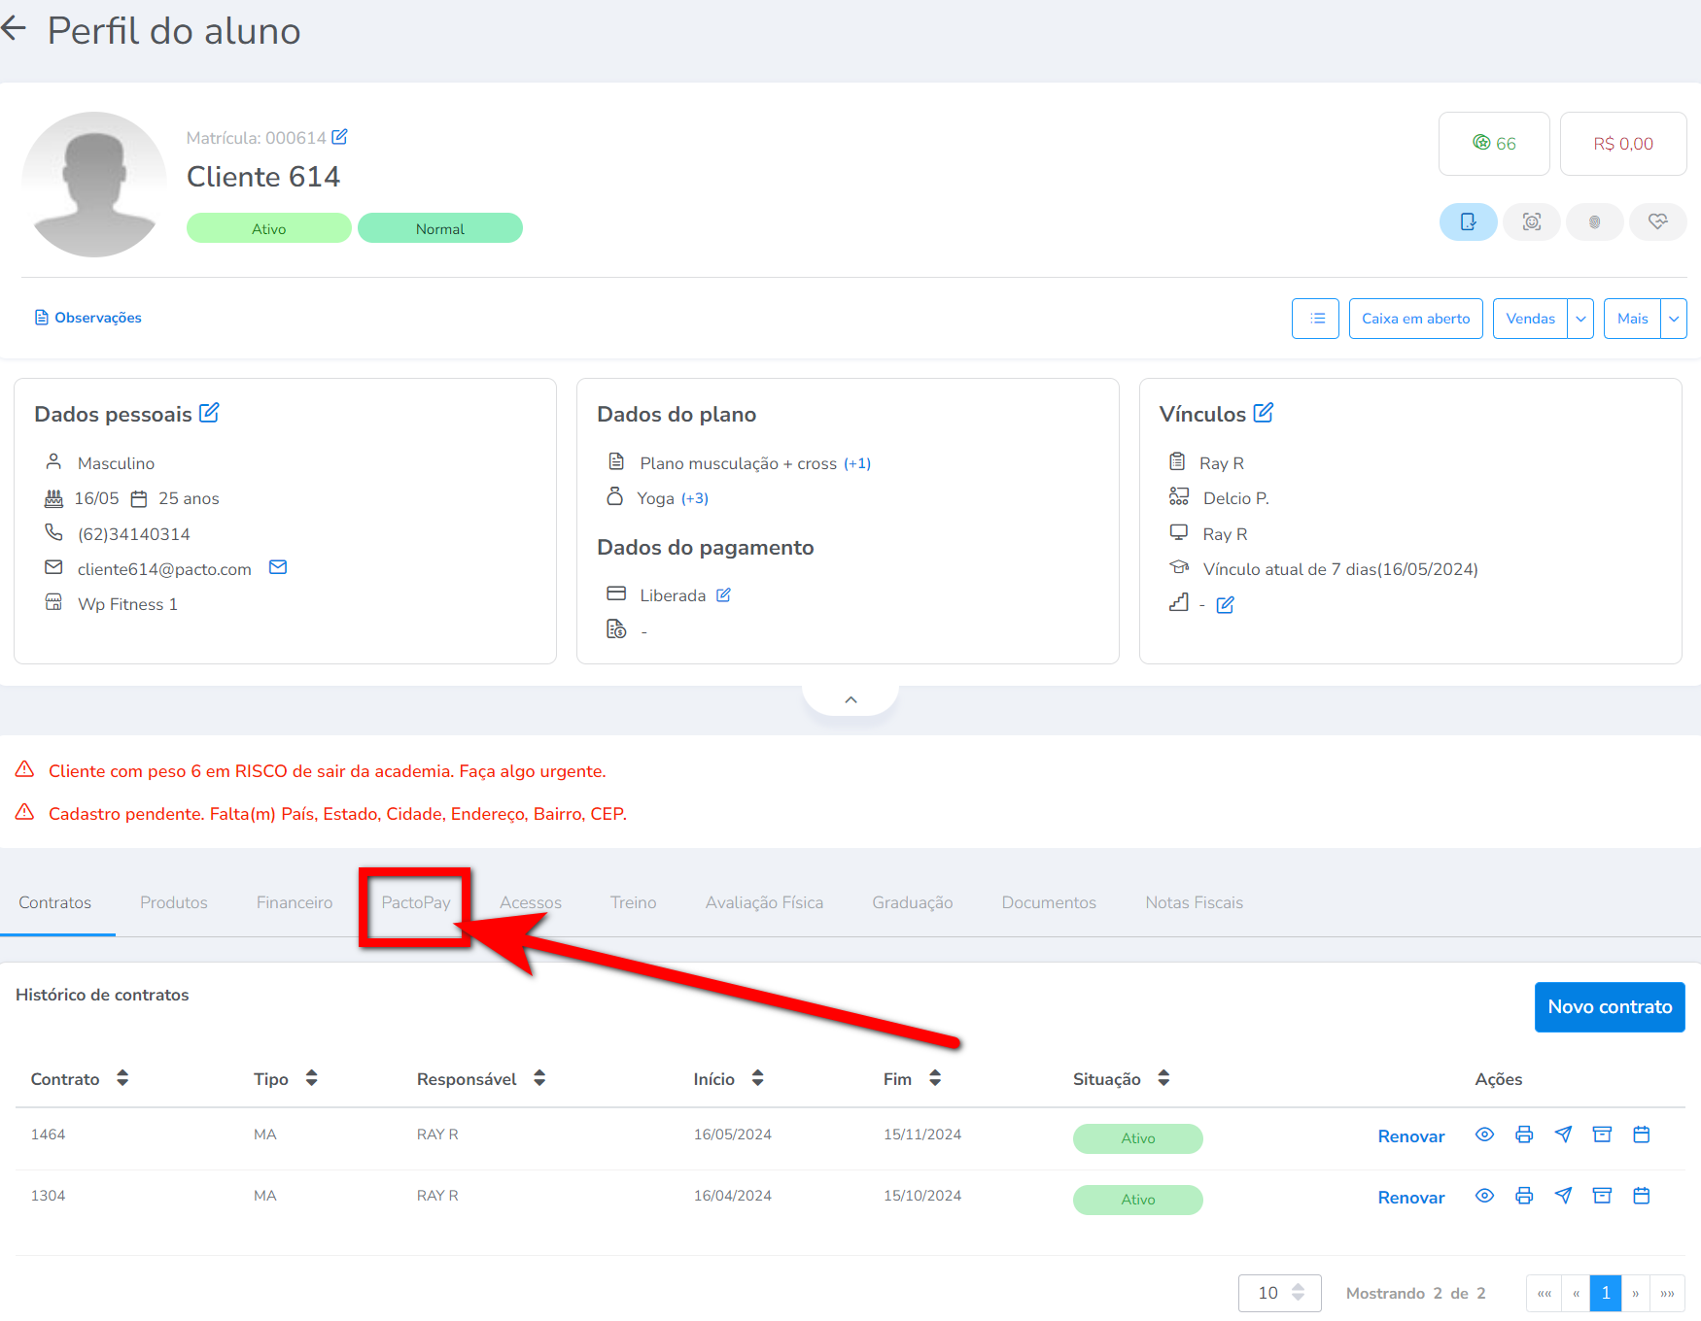This screenshot has height=1321, width=1701.
Task: Switch to the PactoPay tab
Action: click(x=416, y=902)
